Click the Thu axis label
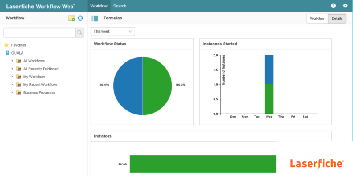 click(x=281, y=117)
